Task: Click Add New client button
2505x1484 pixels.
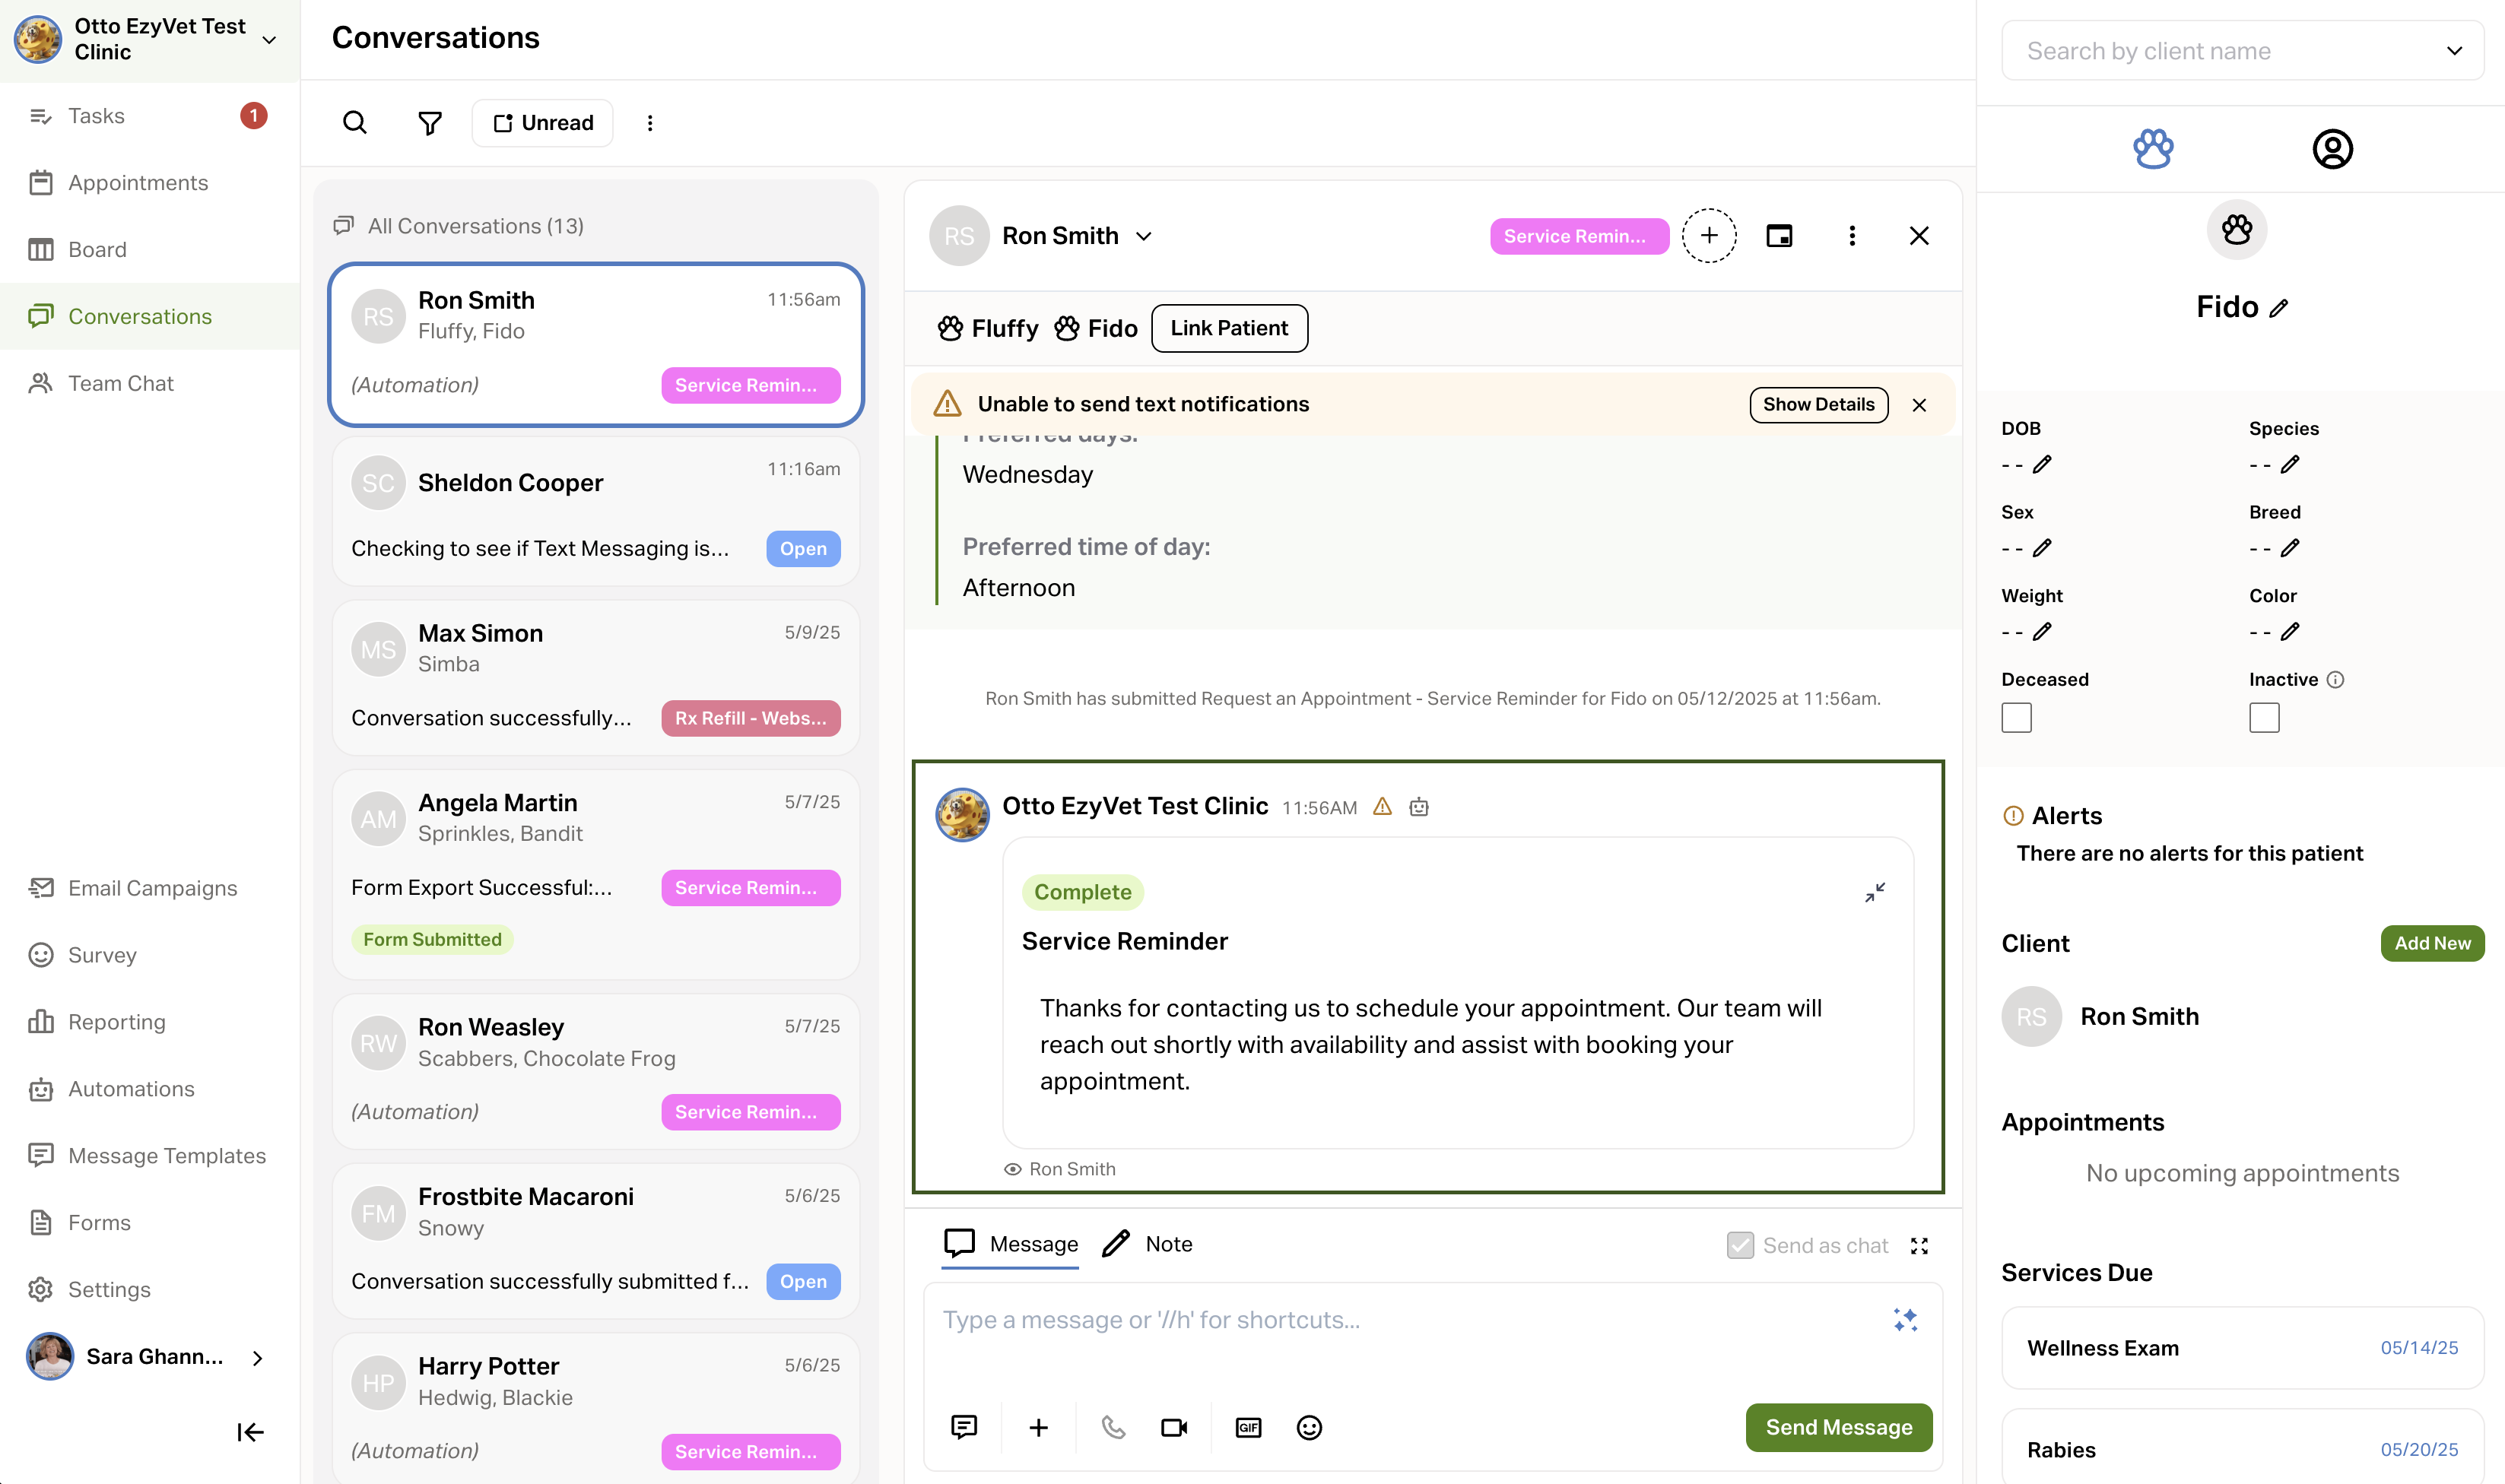Action: pyautogui.click(x=2431, y=943)
